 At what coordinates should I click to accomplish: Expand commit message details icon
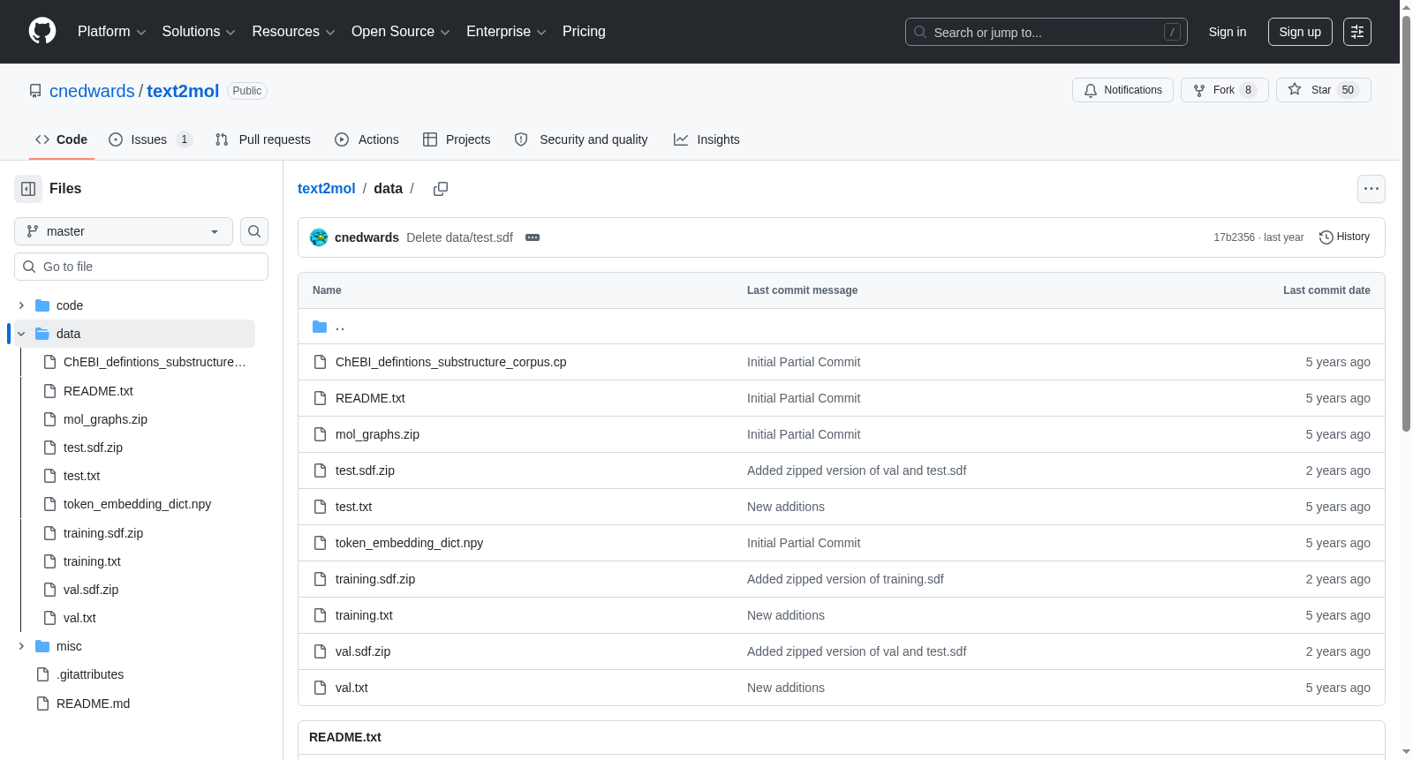(x=533, y=237)
